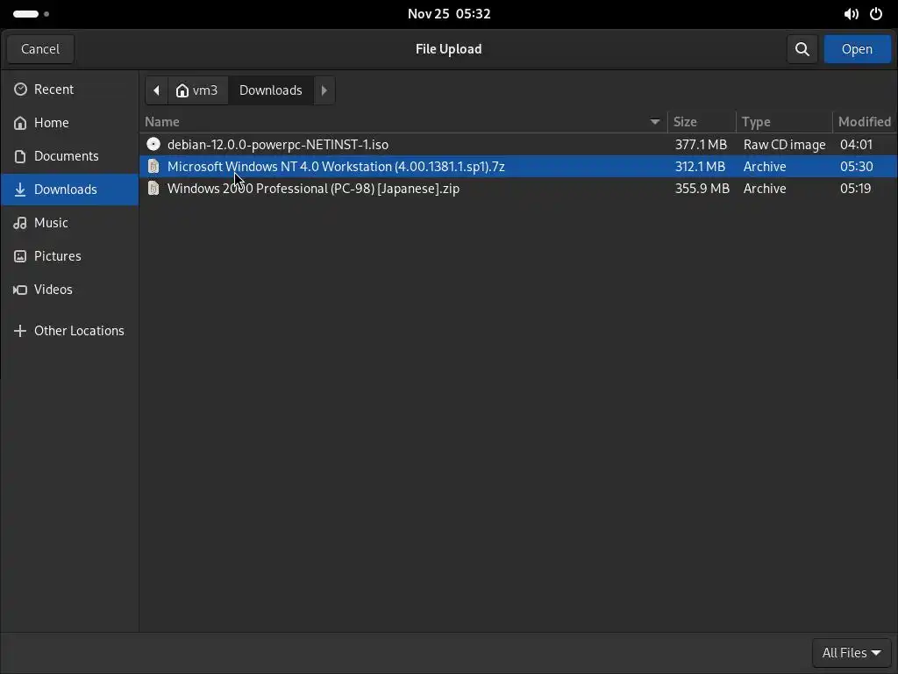The height and width of the screenshot is (674, 898).
Task: Navigate to the vm3 home folder breadcrumb
Action: tap(197, 90)
